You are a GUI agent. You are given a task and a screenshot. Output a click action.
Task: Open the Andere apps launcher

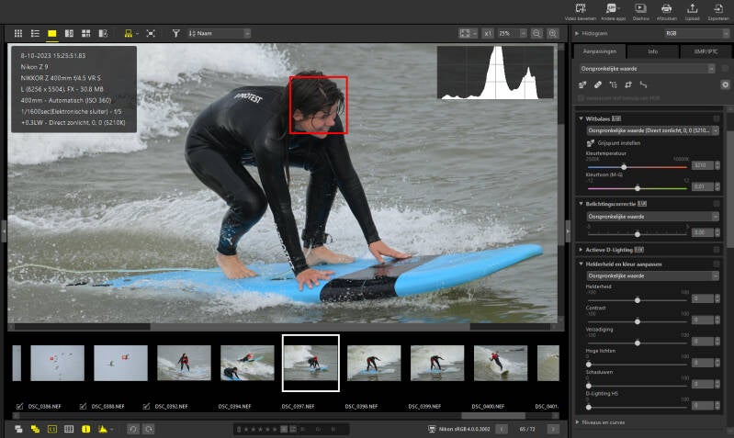(x=613, y=12)
